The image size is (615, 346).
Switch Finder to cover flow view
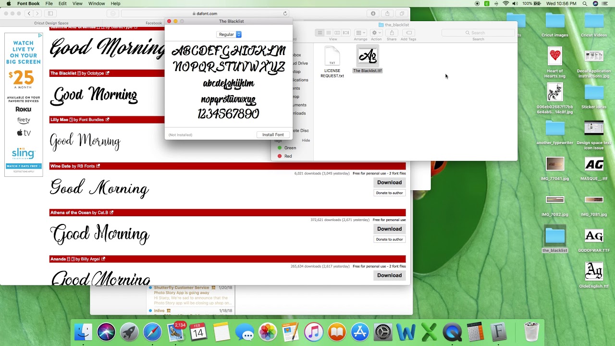coord(345,33)
